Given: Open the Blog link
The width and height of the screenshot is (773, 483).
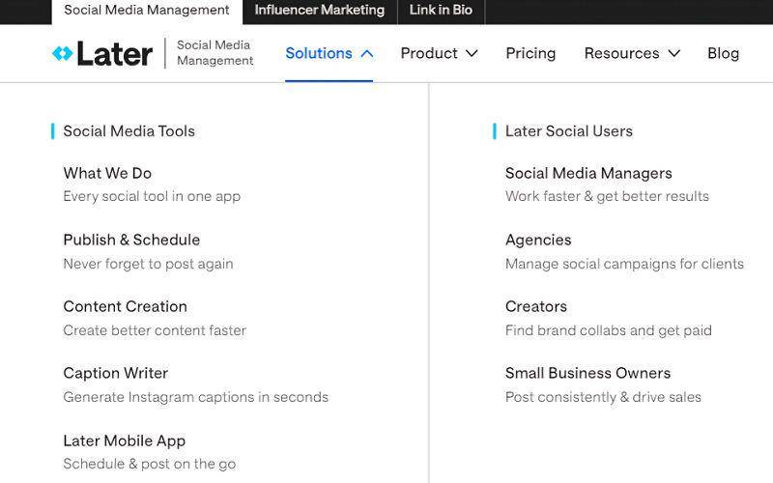Looking at the screenshot, I should (x=723, y=53).
